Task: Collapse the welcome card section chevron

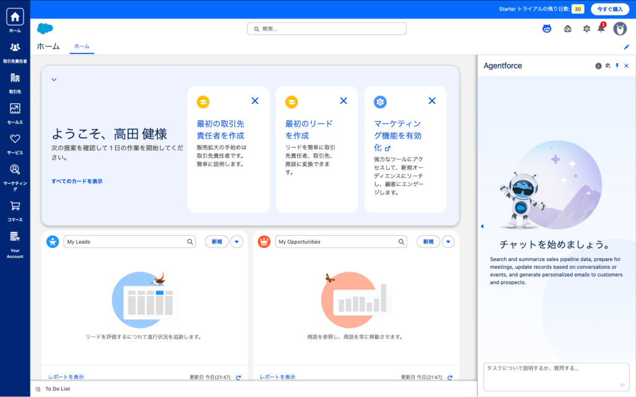Action: (x=54, y=79)
